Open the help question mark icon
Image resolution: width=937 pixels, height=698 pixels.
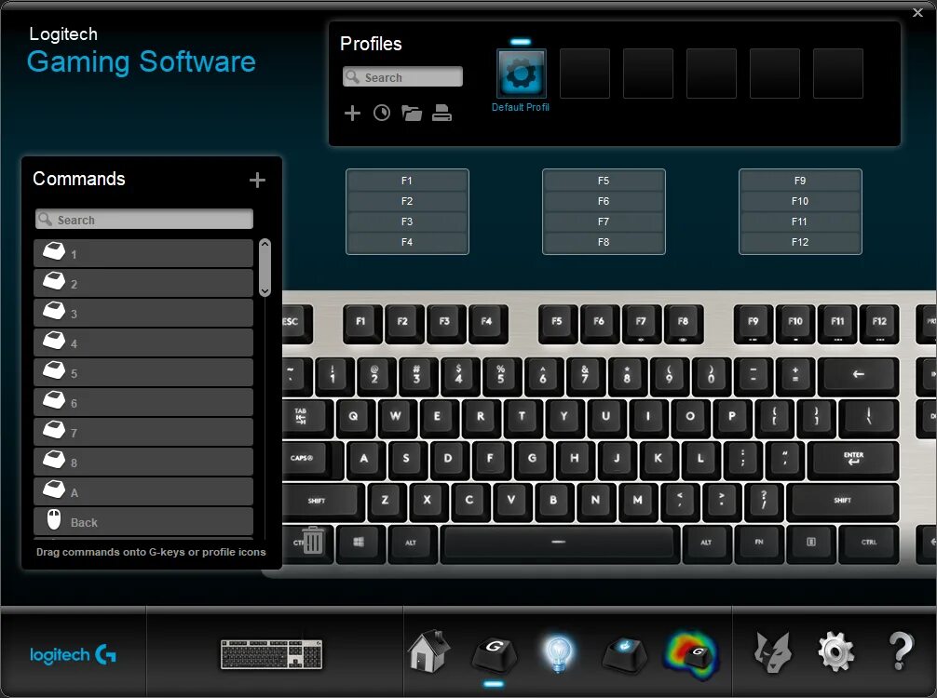pyautogui.click(x=901, y=651)
